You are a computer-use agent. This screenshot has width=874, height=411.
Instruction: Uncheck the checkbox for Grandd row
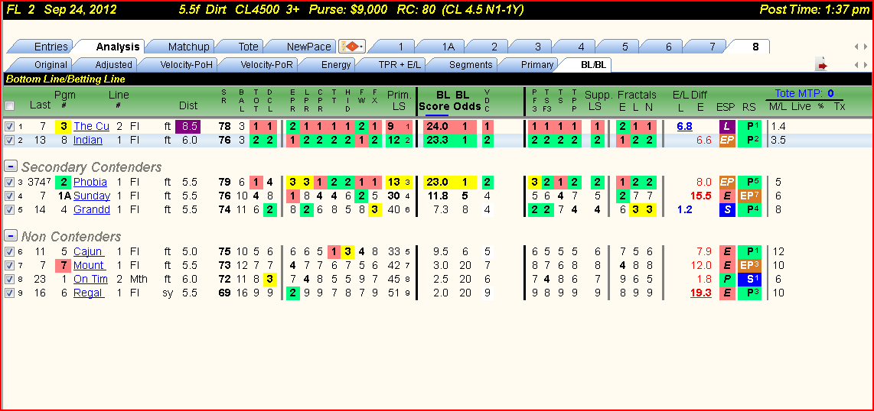pos(9,209)
